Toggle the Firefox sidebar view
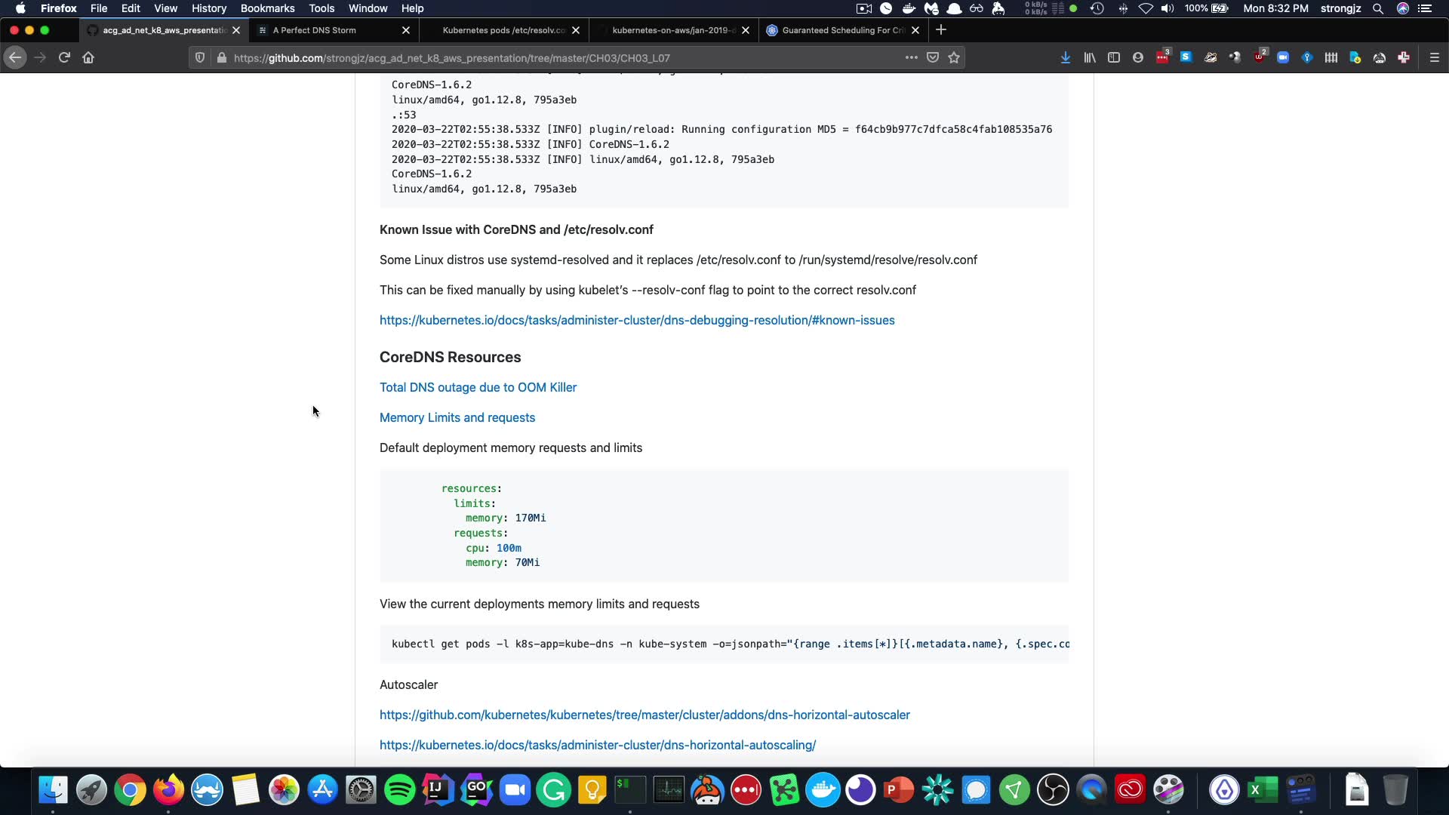1449x815 pixels. [1113, 57]
